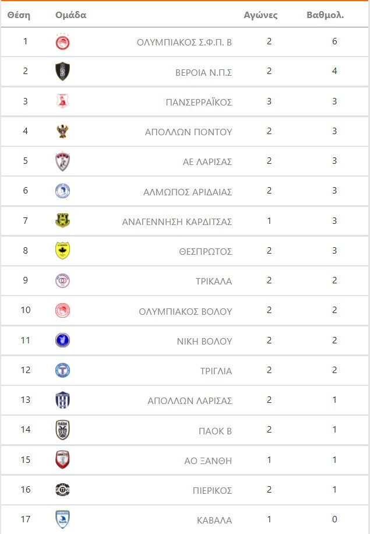Click the Αγώνες column header
The height and width of the screenshot is (534, 370).
point(260,15)
